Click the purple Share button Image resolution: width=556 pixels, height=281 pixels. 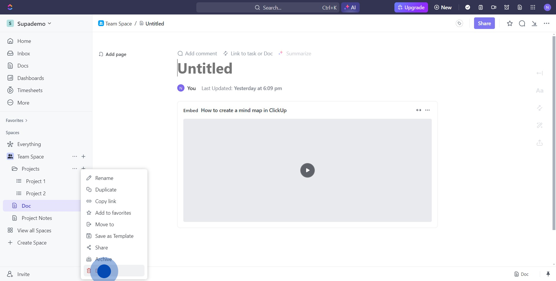tap(484, 23)
